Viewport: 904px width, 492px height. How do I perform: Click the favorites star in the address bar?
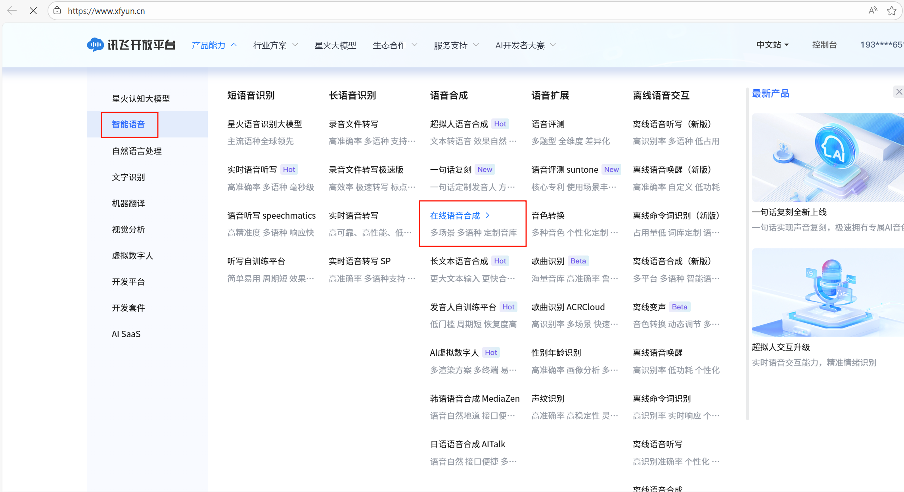[x=892, y=11]
